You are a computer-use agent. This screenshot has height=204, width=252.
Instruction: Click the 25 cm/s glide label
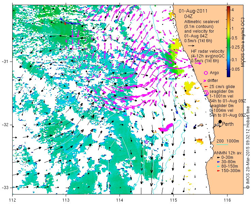(222, 87)
